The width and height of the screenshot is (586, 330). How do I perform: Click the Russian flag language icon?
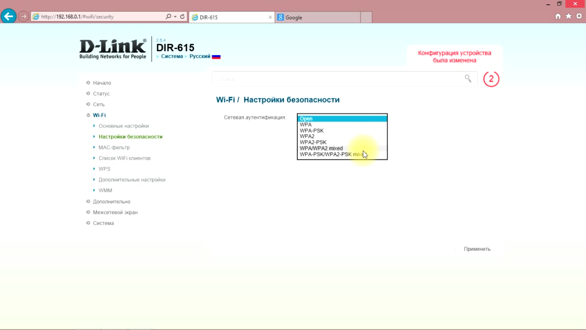click(216, 57)
